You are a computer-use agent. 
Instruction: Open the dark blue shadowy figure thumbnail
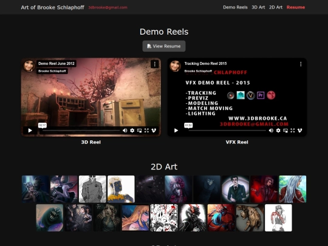tap(207, 189)
